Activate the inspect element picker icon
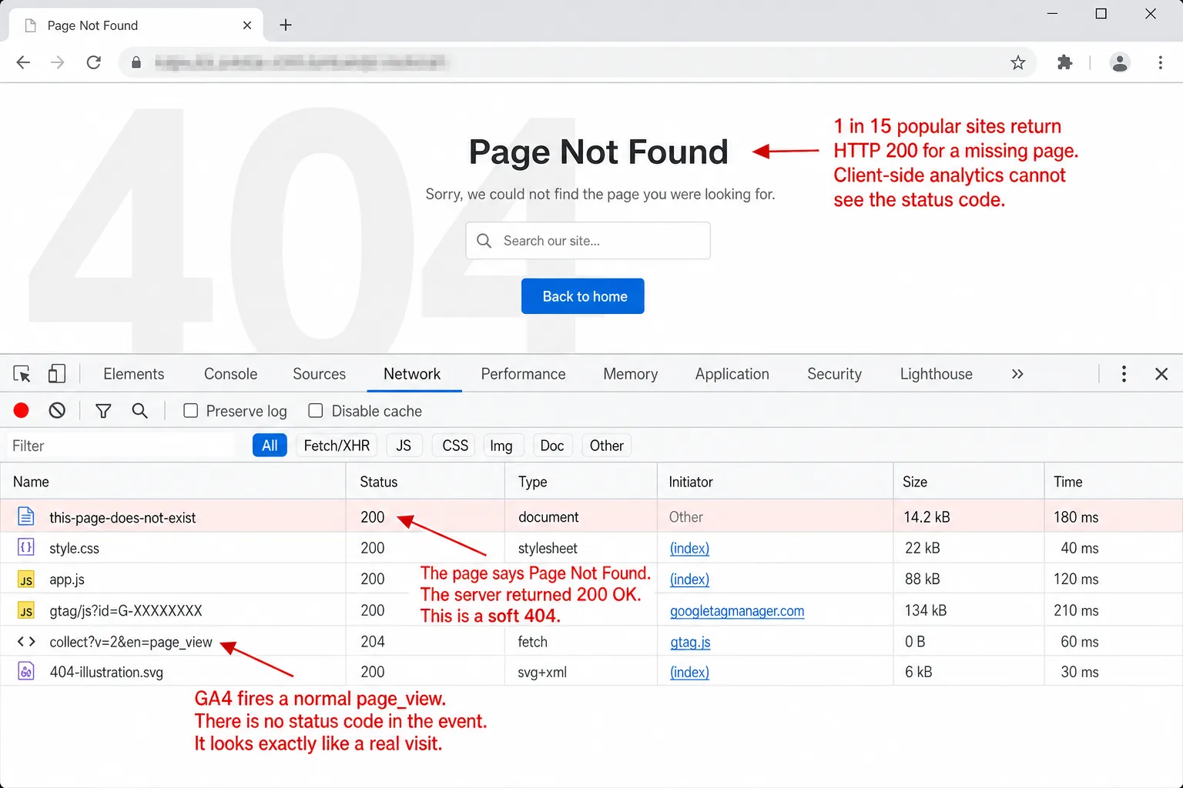The image size is (1183, 788). pyautogui.click(x=22, y=374)
